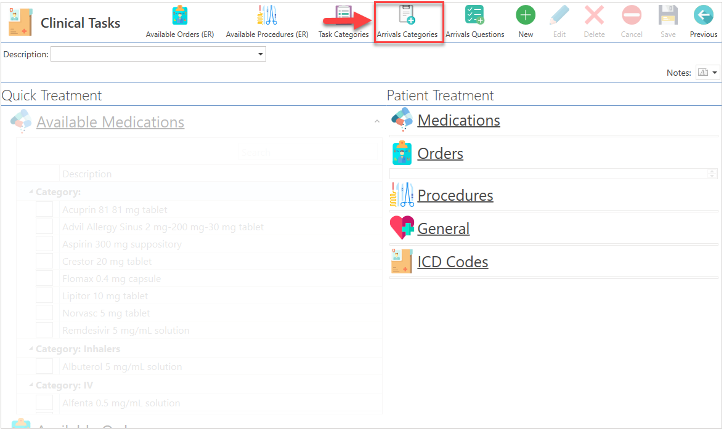Open the Notes dropdown arrow
The width and height of the screenshot is (724, 431).
(x=714, y=73)
